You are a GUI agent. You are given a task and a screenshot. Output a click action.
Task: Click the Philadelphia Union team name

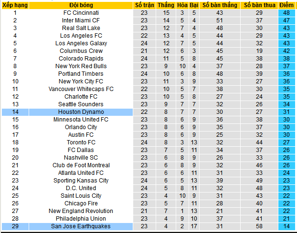coord(81,219)
